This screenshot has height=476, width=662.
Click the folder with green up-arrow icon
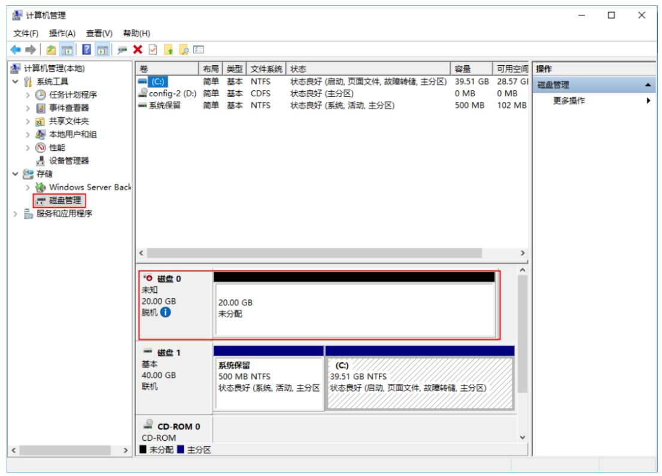tap(168, 50)
